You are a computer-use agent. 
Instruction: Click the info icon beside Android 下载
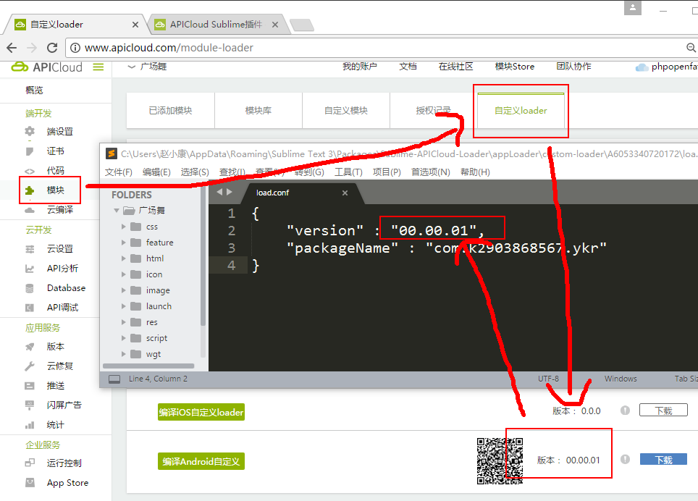pyautogui.click(x=625, y=460)
